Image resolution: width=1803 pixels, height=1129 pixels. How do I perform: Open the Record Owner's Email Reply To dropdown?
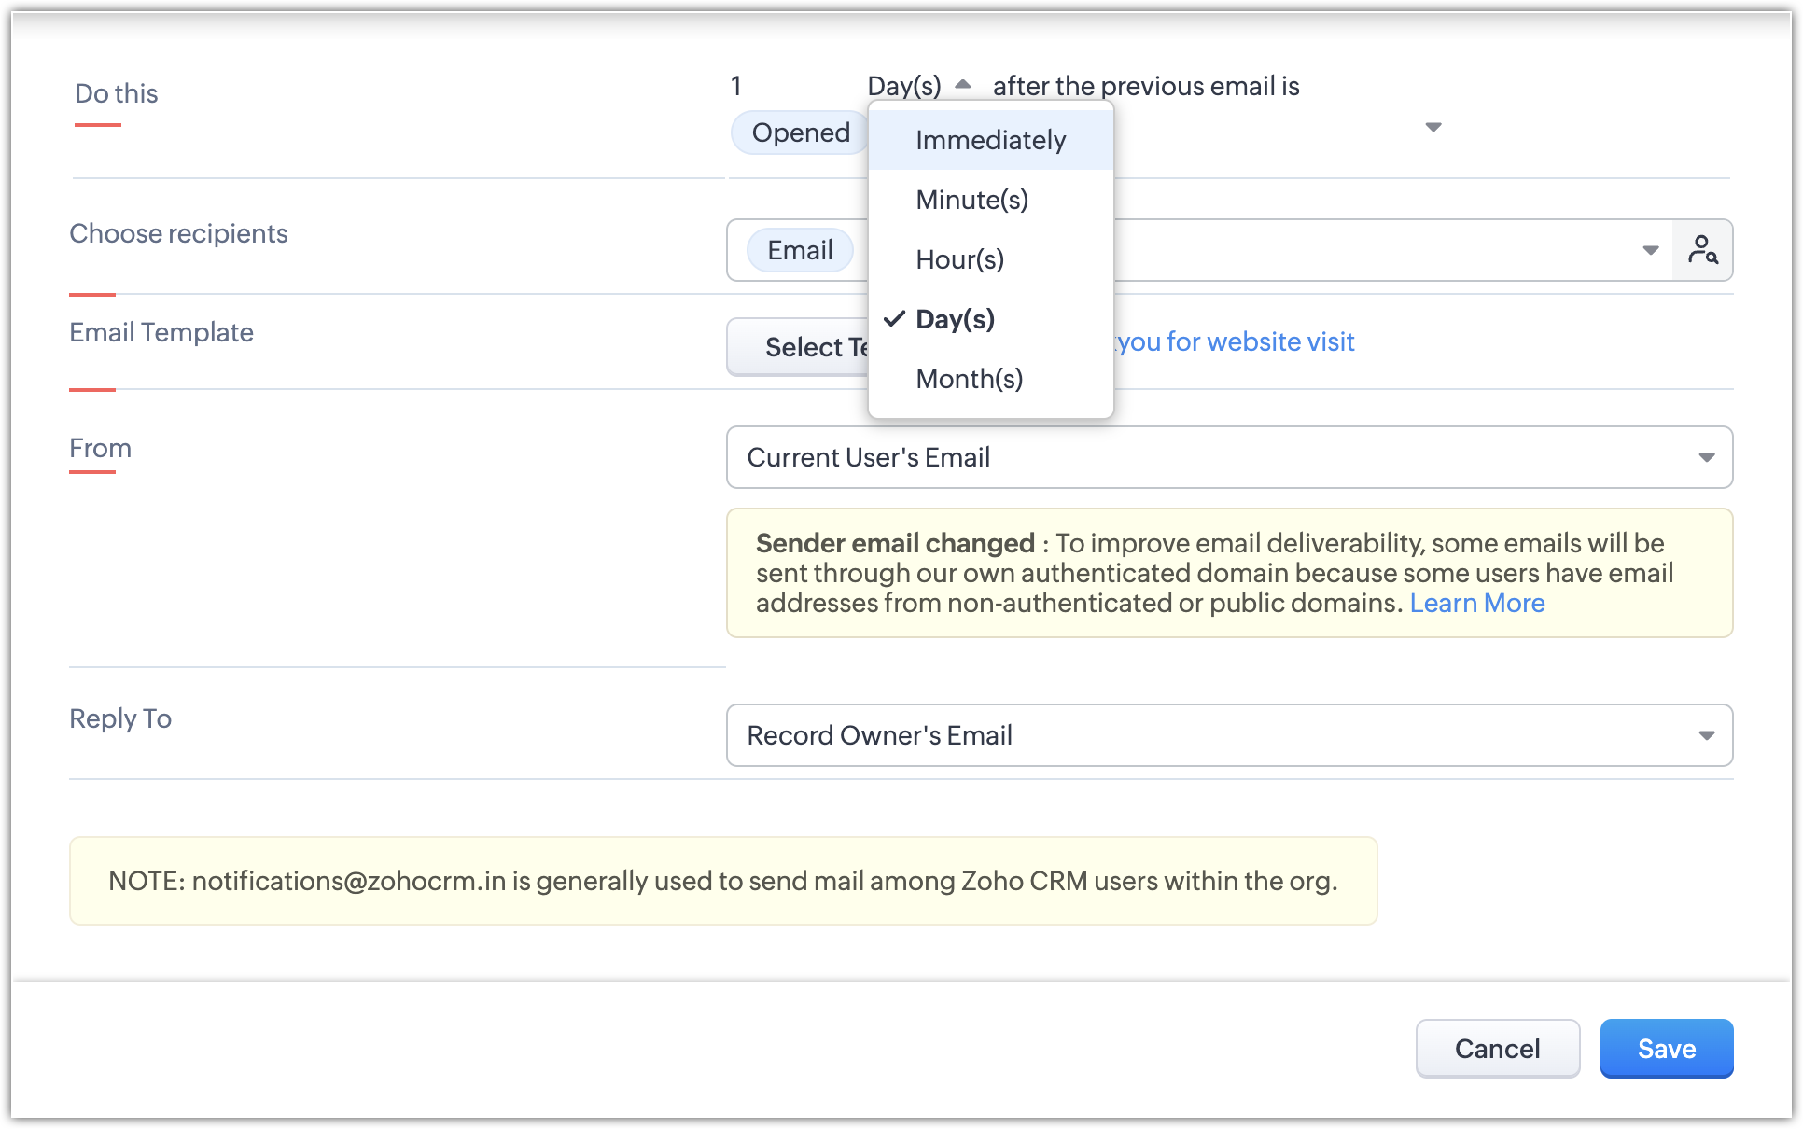1228,735
